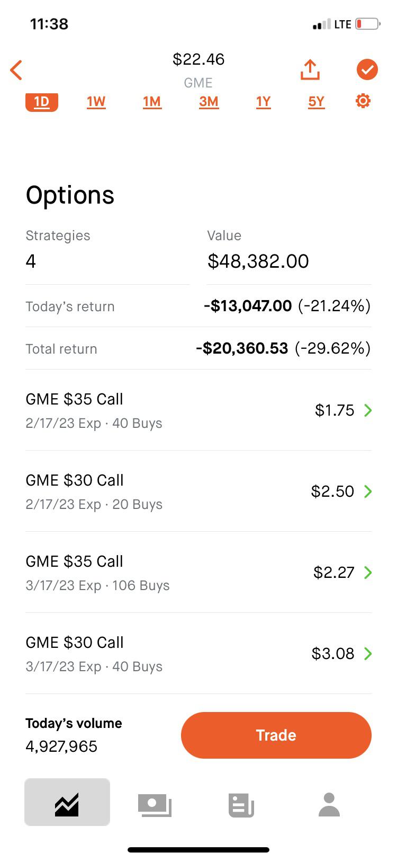Open the account profile icon
This screenshot has width=397, height=861.
329,805
